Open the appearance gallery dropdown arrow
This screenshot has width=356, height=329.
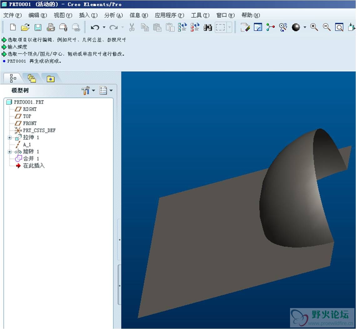point(305,27)
